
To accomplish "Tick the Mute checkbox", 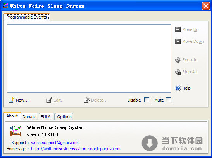I will coord(168,100).
